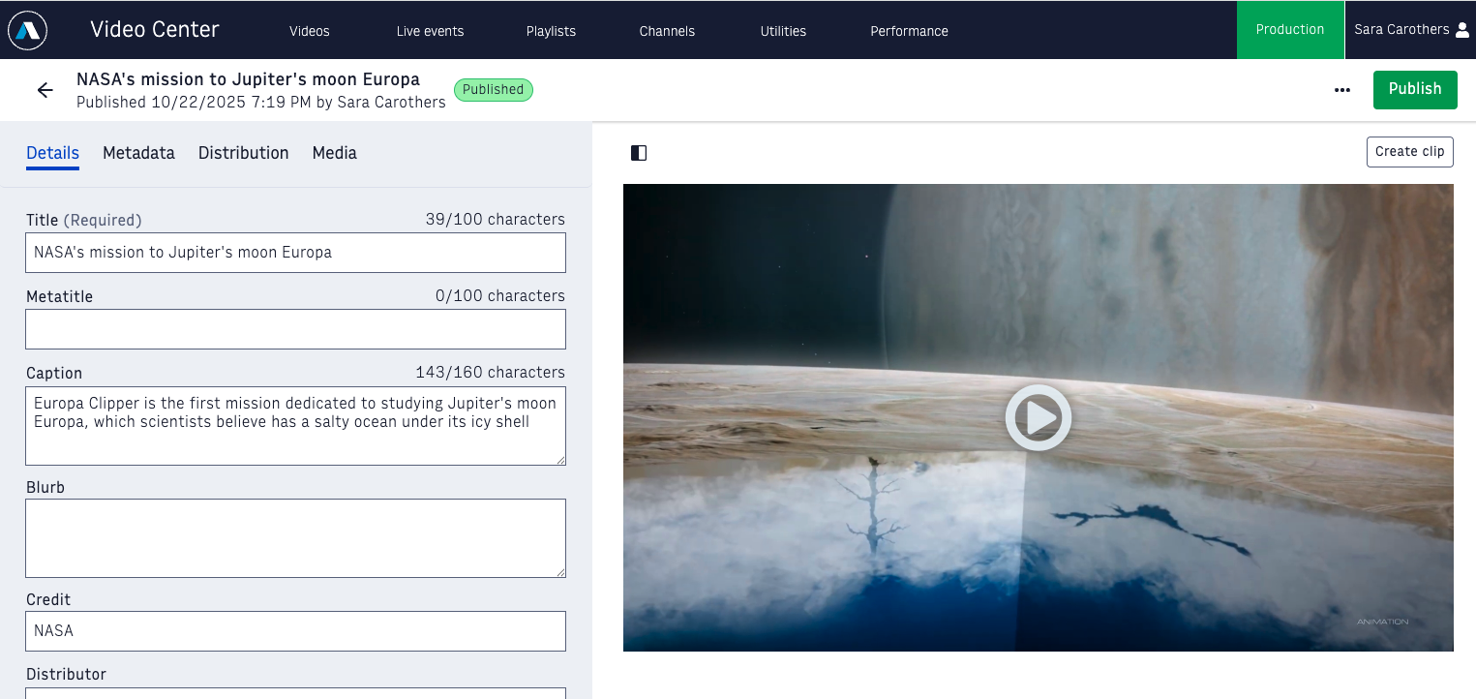Click the Arc logo icon
The image size is (1476, 699).
(27, 30)
